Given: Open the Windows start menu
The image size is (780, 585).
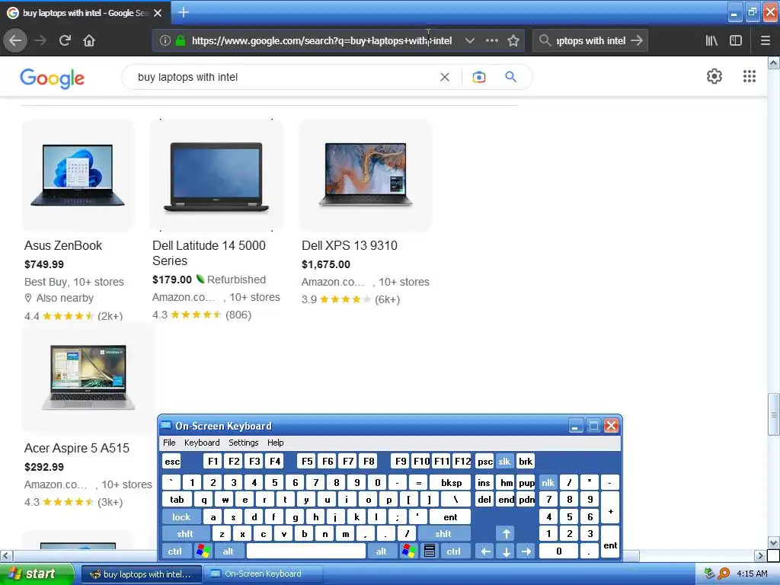Looking at the screenshot, I should click(x=36, y=574).
